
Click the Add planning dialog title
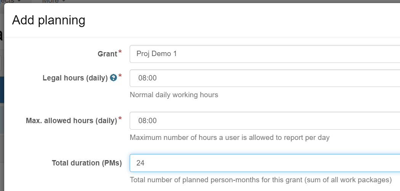(x=48, y=20)
